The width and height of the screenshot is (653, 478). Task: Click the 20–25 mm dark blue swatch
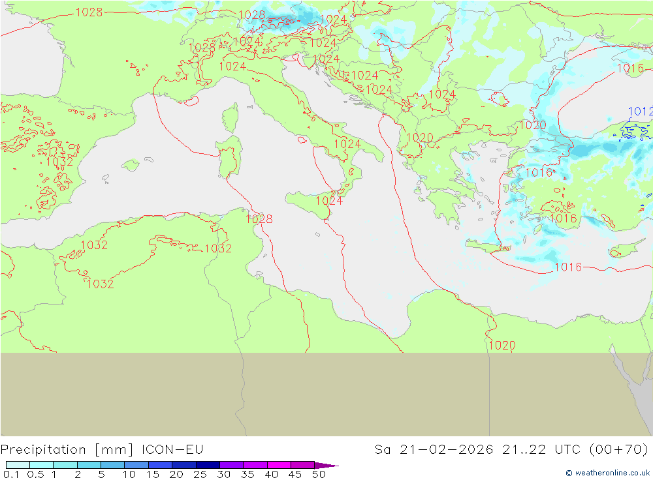[184, 465]
